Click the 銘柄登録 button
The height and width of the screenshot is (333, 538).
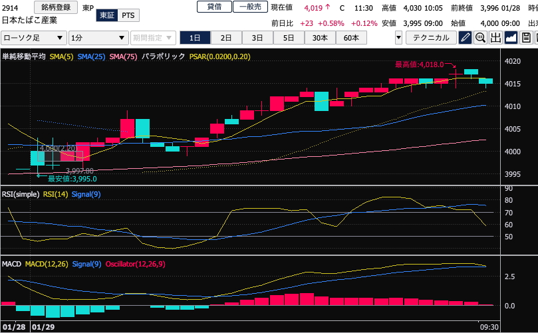(x=55, y=7)
